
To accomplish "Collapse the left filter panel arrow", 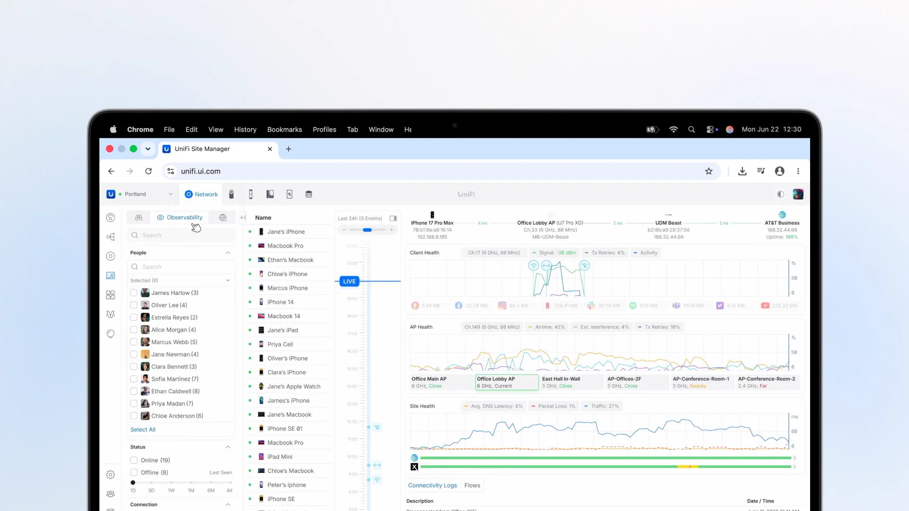I will coord(243,218).
